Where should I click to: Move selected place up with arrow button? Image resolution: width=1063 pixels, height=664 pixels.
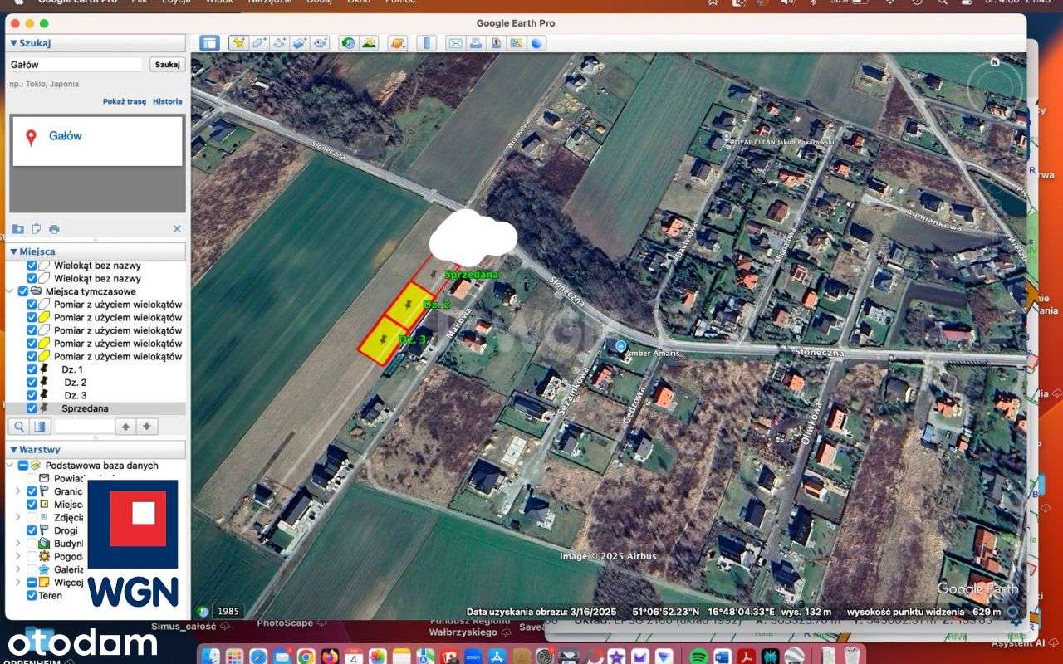[x=125, y=427]
